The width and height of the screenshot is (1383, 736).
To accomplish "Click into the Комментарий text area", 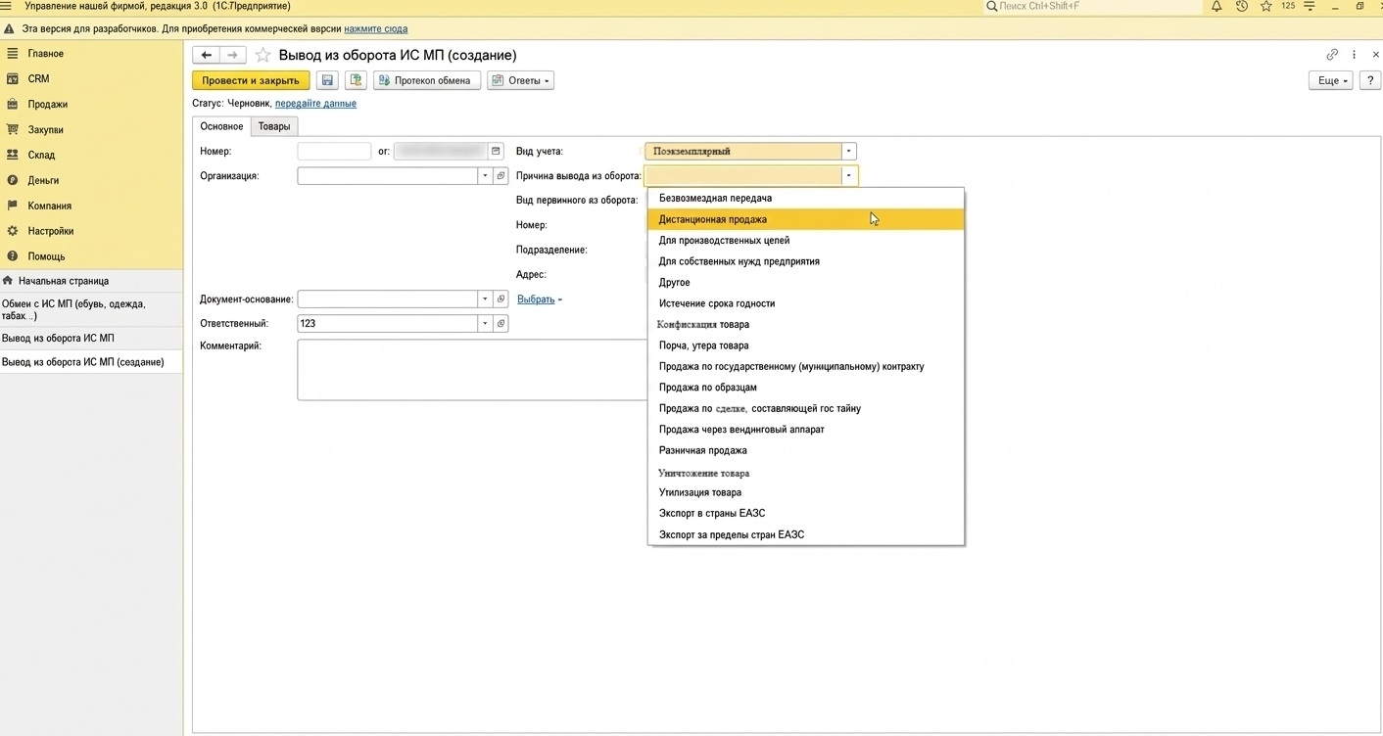I will [x=472, y=370].
